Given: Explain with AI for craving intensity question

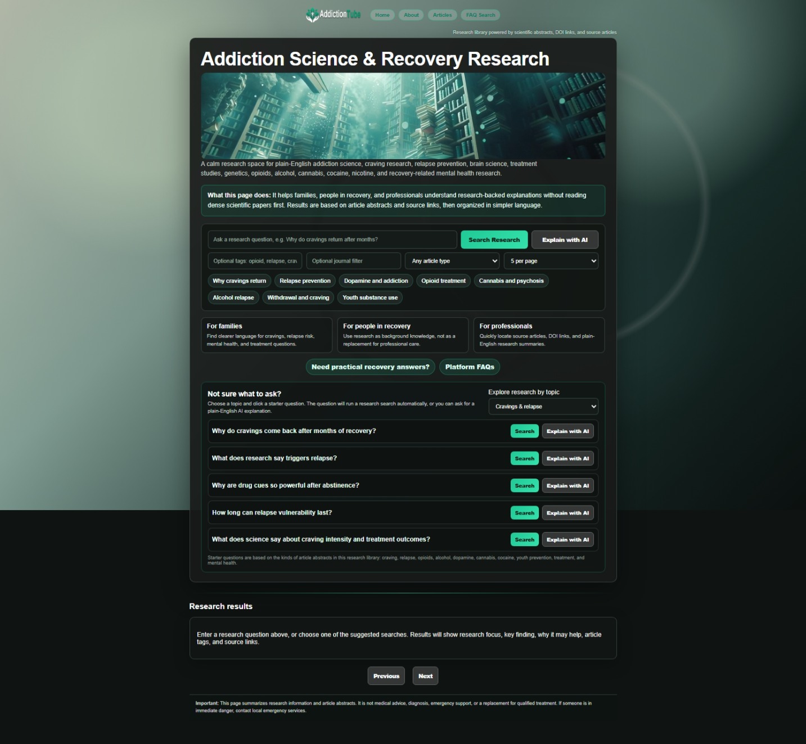Looking at the screenshot, I should pos(568,539).
